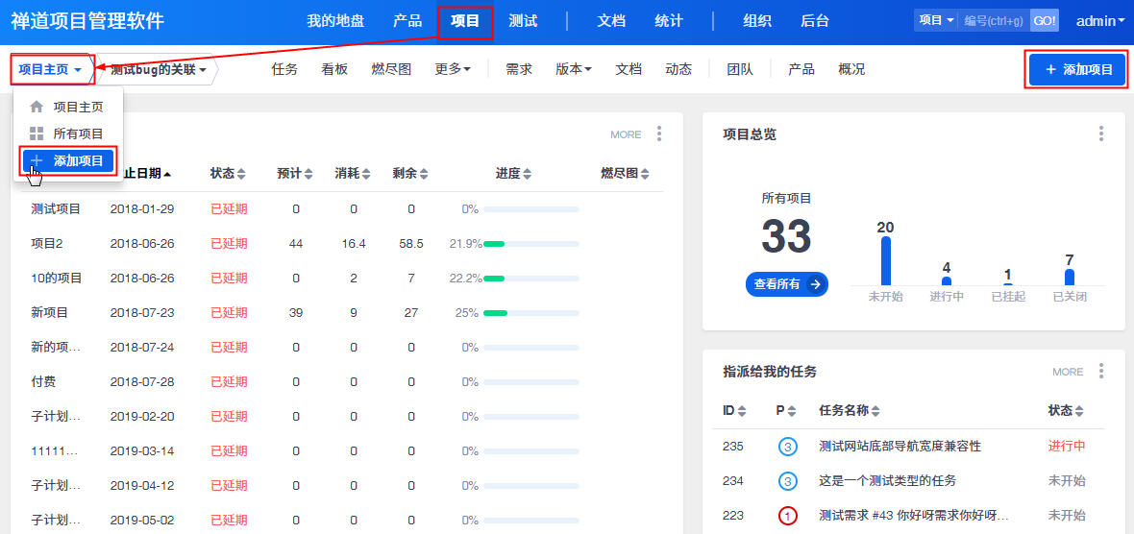
Task: Click the blue 添加项目 button at top right
Action: (1075, 70)
